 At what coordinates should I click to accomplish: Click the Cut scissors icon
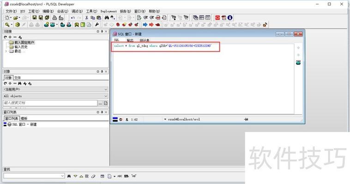click(87, 17)
